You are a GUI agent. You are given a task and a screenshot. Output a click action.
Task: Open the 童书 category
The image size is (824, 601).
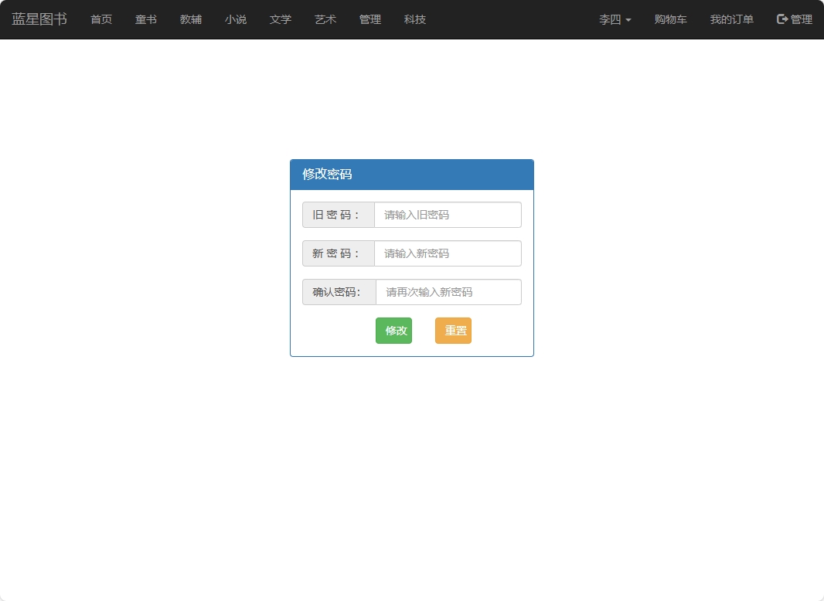145,19
